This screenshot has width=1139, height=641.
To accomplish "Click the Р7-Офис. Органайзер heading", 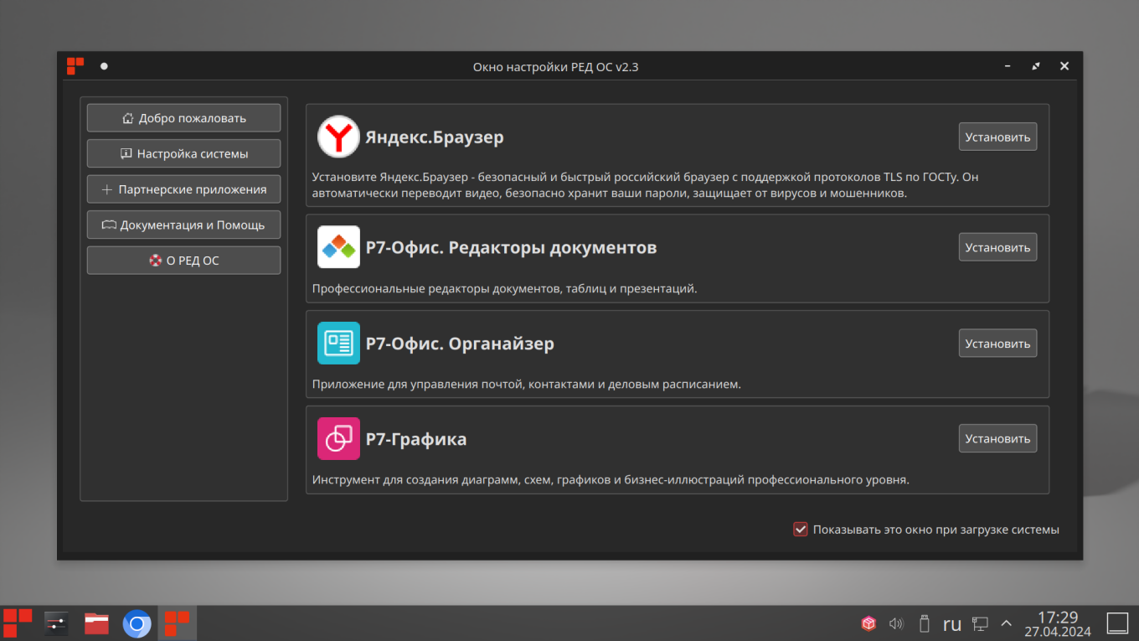I will click(460, 344).
